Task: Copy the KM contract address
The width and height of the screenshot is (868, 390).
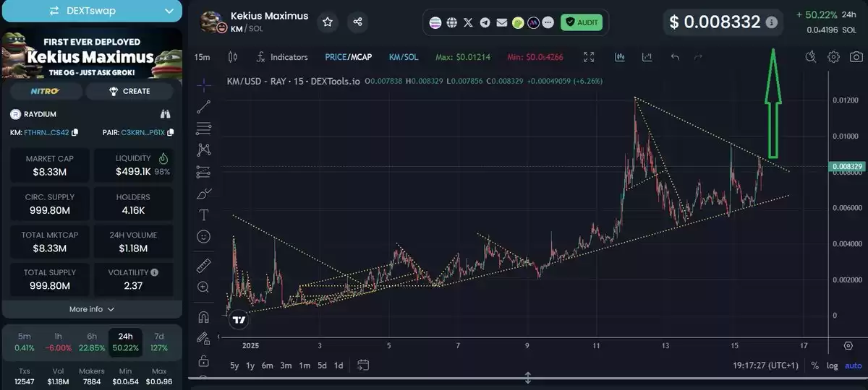Action: [75, 132]
